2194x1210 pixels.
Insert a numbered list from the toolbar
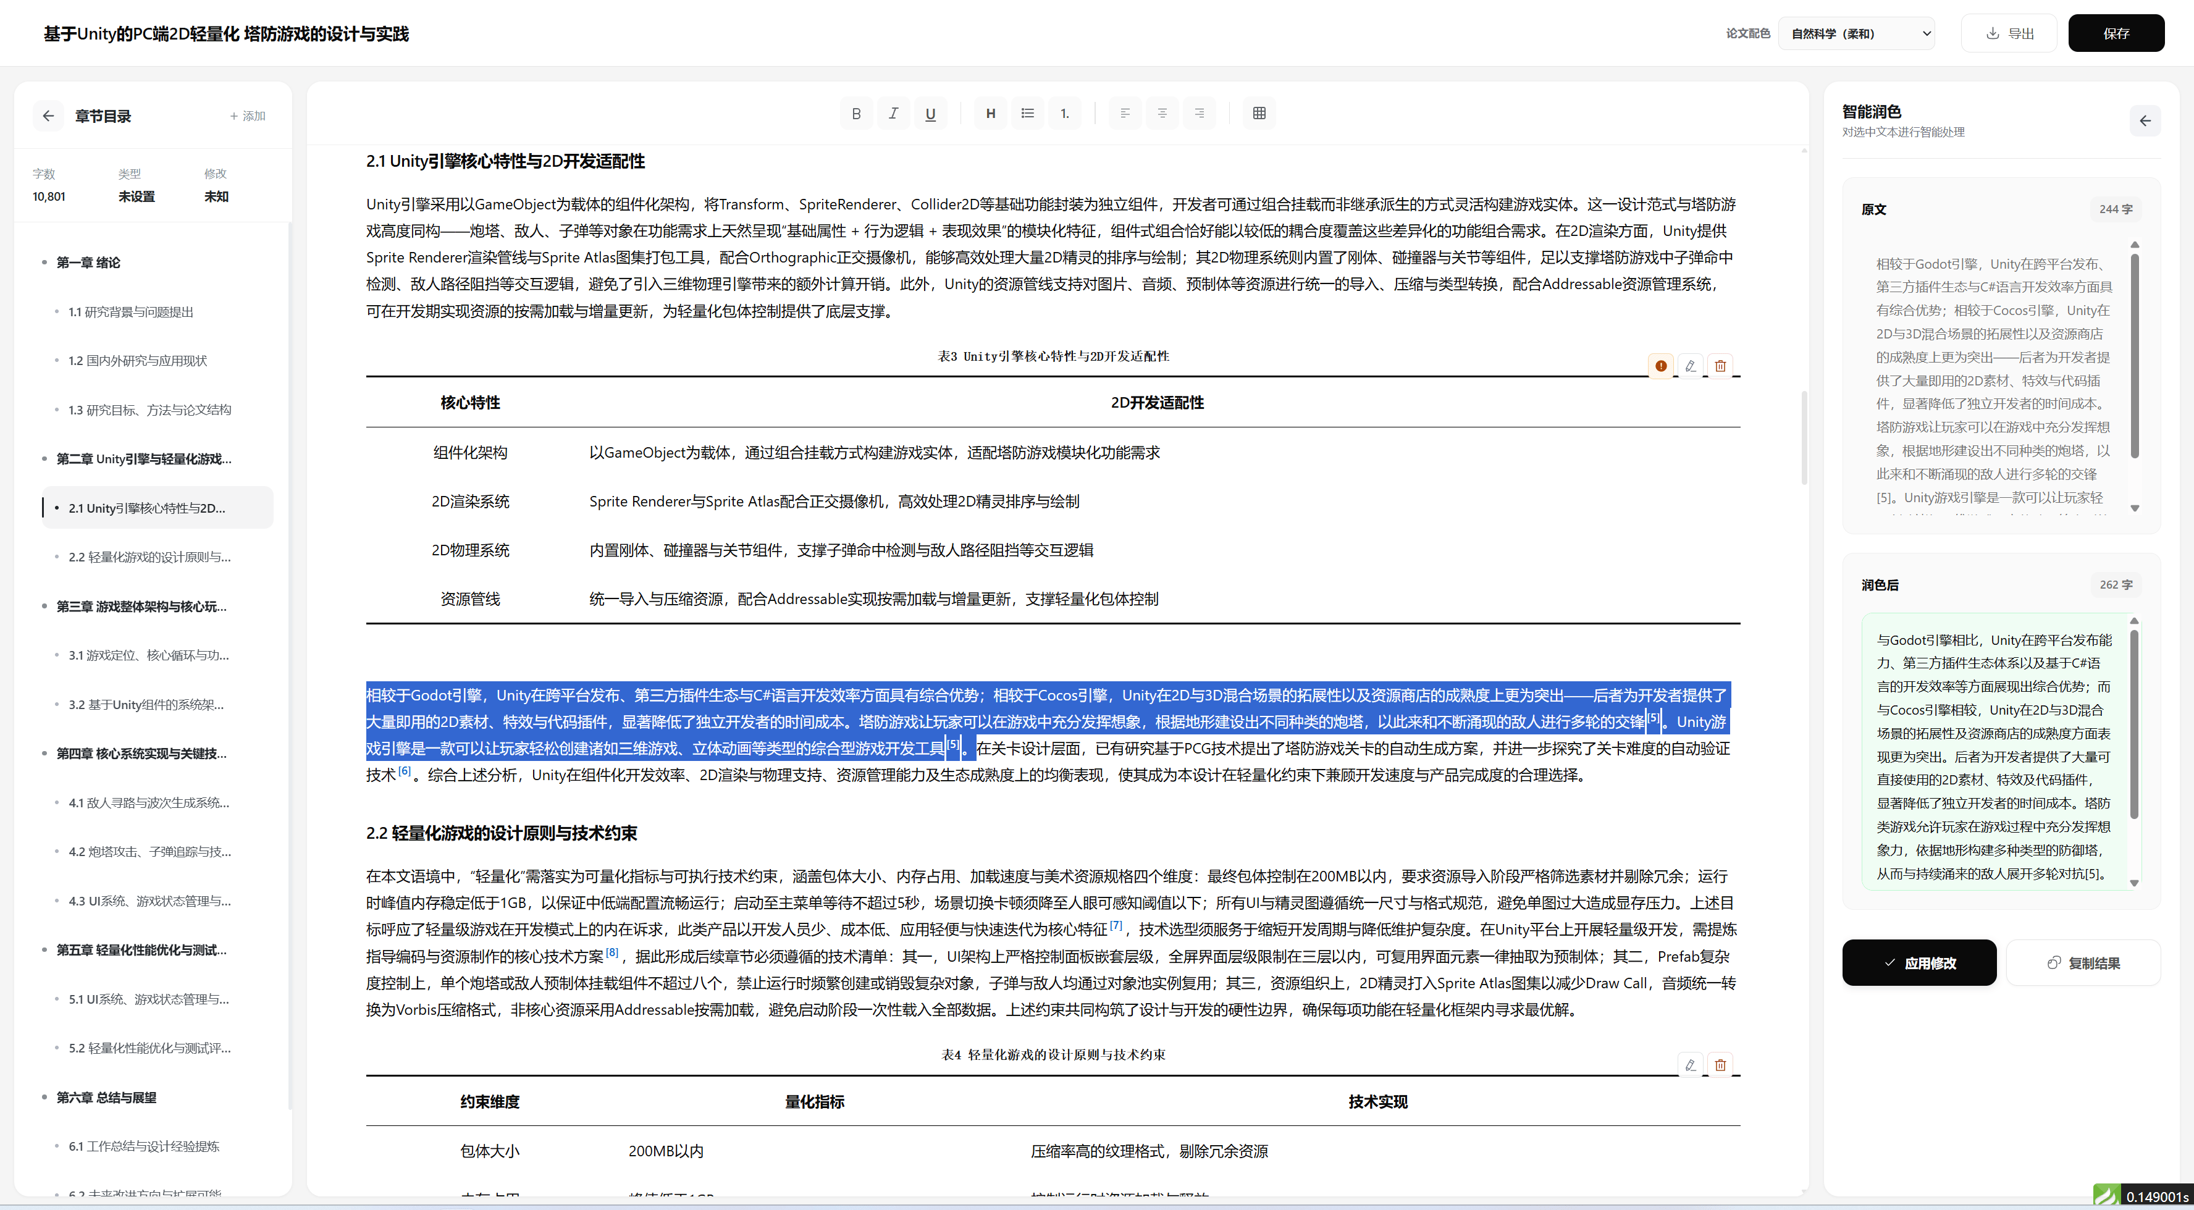[x=1065, y=113]
